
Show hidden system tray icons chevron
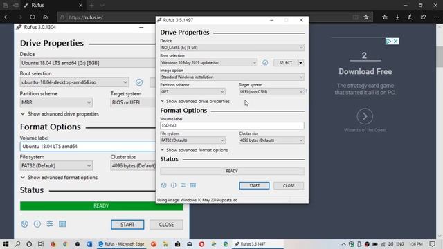pyautogui.click(x=343, y=244)
